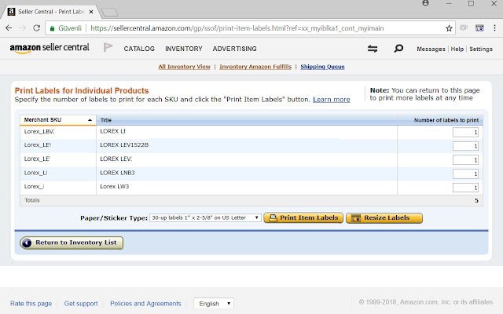Image resolution: width=503 pixels, height=314 pixels.
Task: Open Help link in header
Action: pyautogui.click(x=457, y=49)
